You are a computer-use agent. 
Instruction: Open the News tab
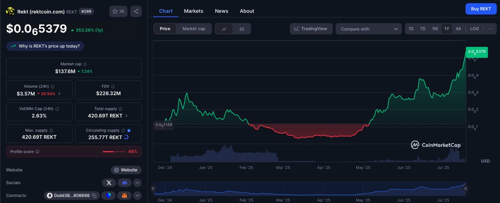222,11
